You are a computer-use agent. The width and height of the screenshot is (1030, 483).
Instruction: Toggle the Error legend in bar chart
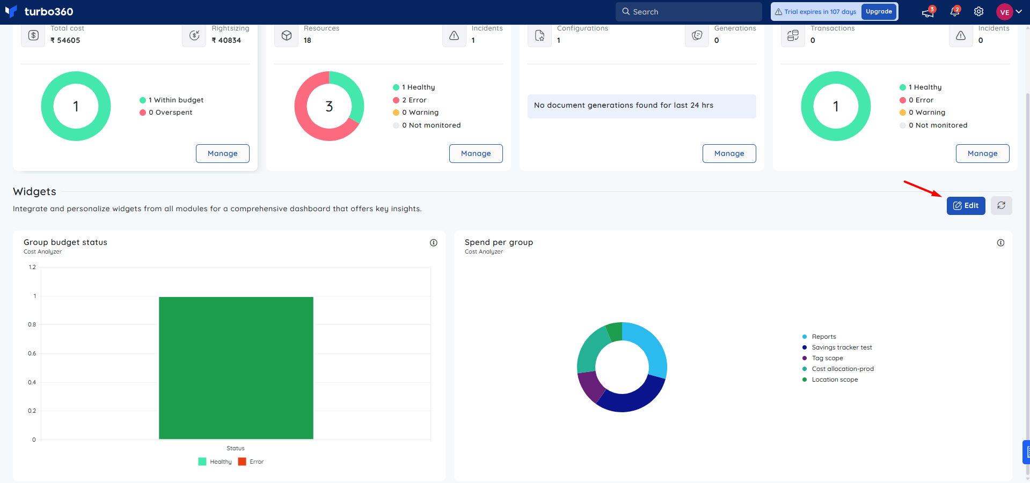(251, 462)
